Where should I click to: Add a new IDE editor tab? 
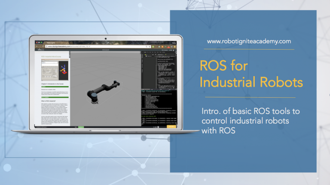point(166,54)
